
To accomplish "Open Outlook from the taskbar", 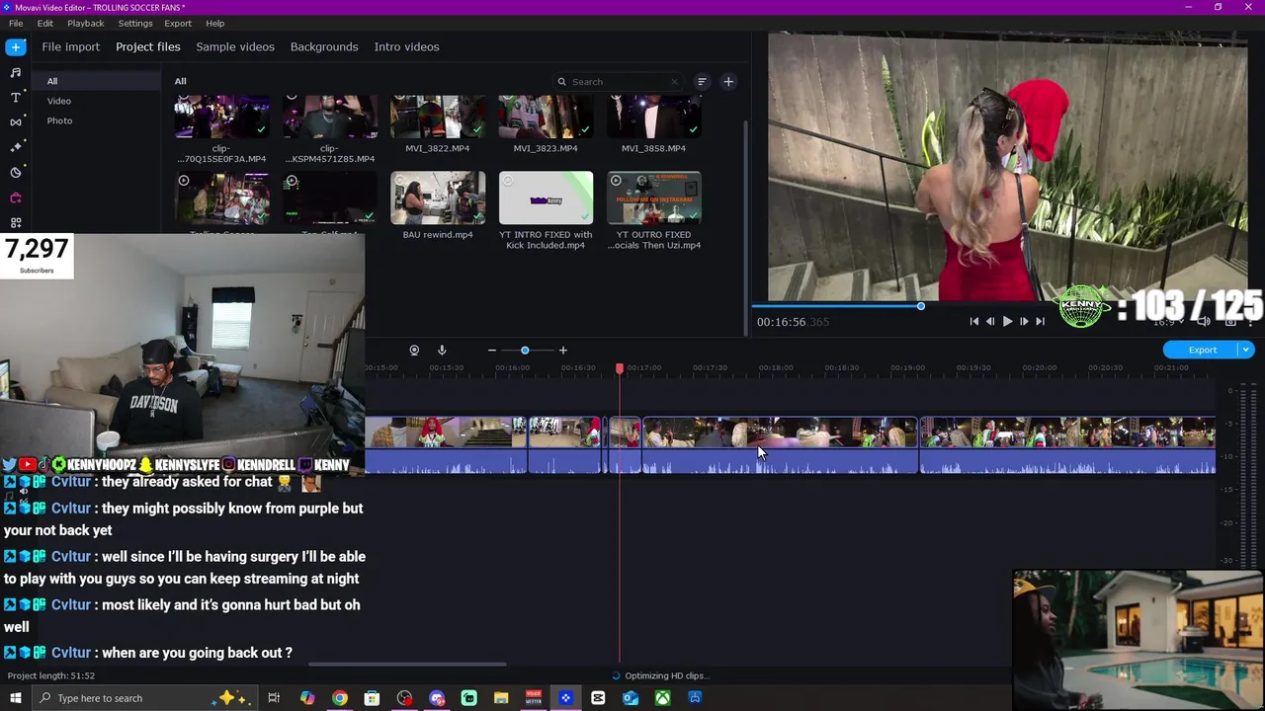I will click(631, 698).
